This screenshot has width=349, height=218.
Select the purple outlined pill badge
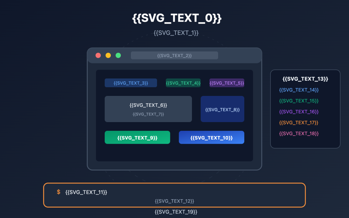coord(227,83)
